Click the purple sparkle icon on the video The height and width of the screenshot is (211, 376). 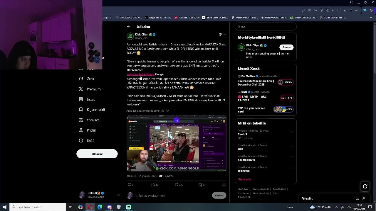(177, 120)
